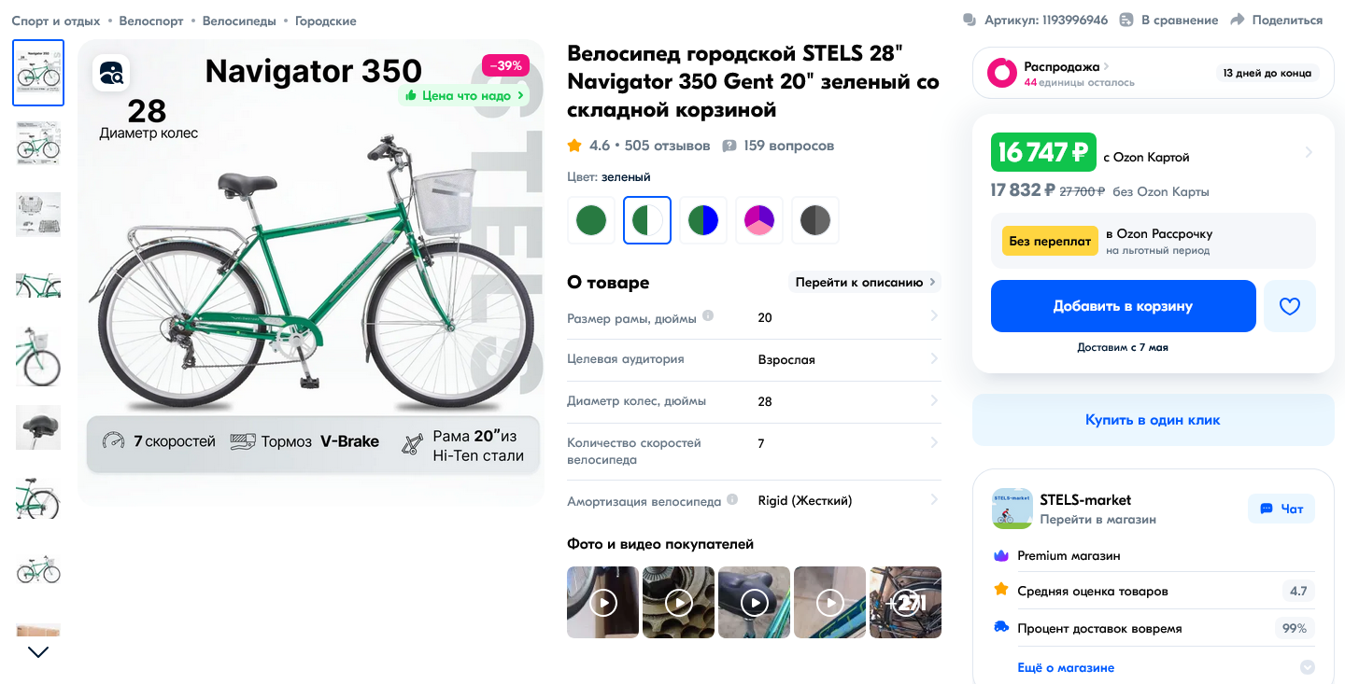Click info icon beside Амортизация велосипеда
Screen dimensions: 1345x684
[x=732, y=499]
